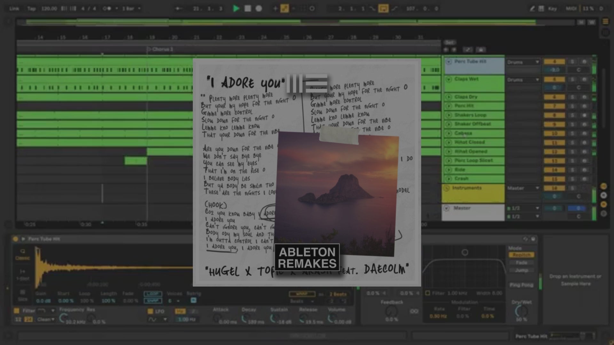Unfold the Claps Dry track
The width and height of the screenshot is (614, 345).
[448, 97]
